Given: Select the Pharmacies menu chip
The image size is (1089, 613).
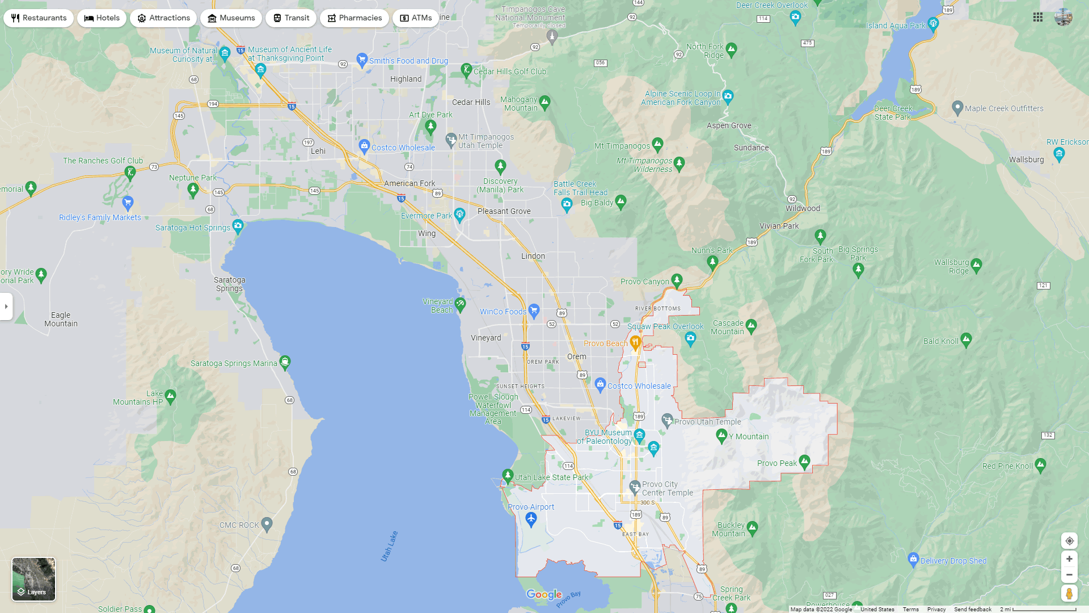Looking at the screenshot, I should point(354,18).
